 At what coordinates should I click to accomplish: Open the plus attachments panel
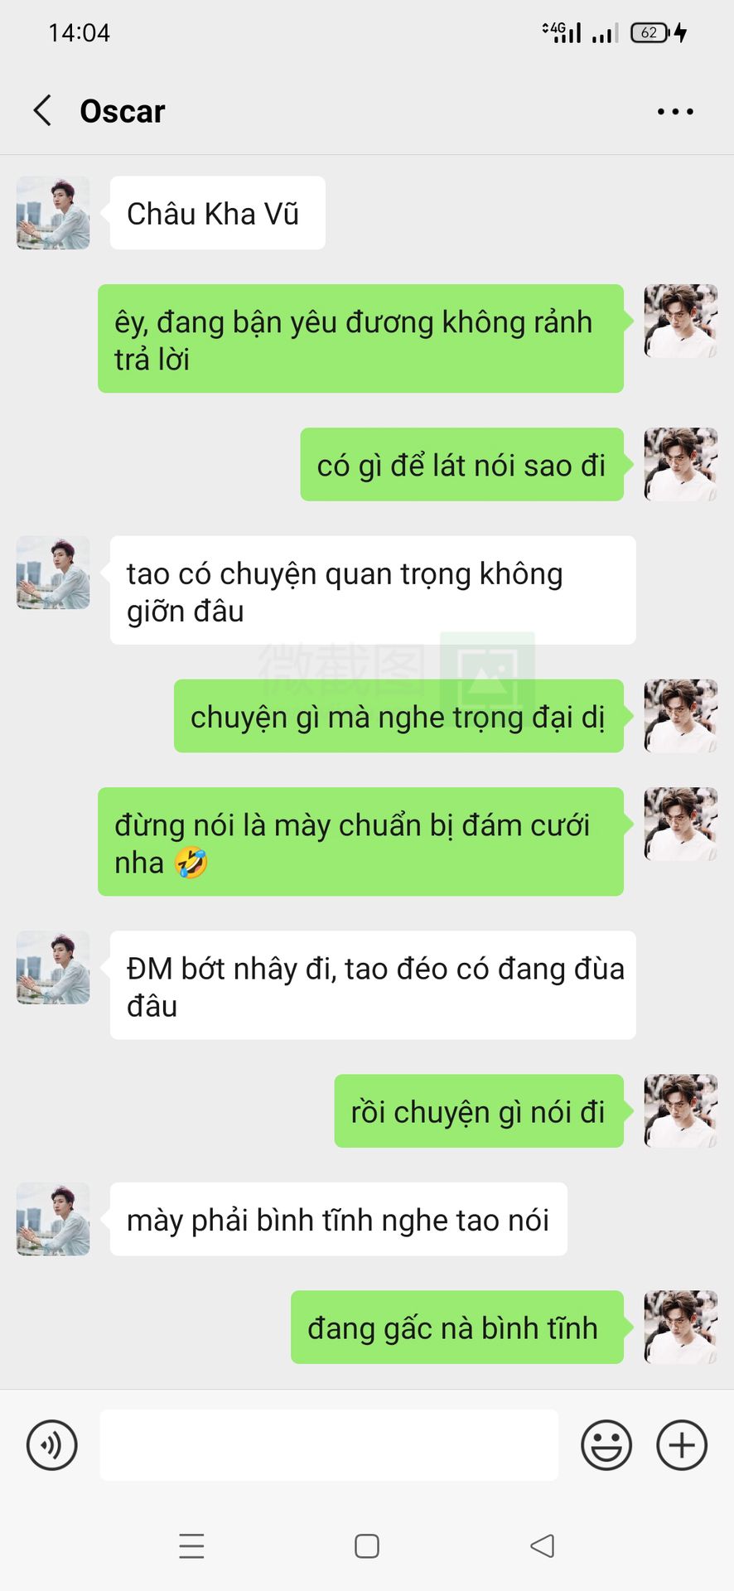[682, 1445]
